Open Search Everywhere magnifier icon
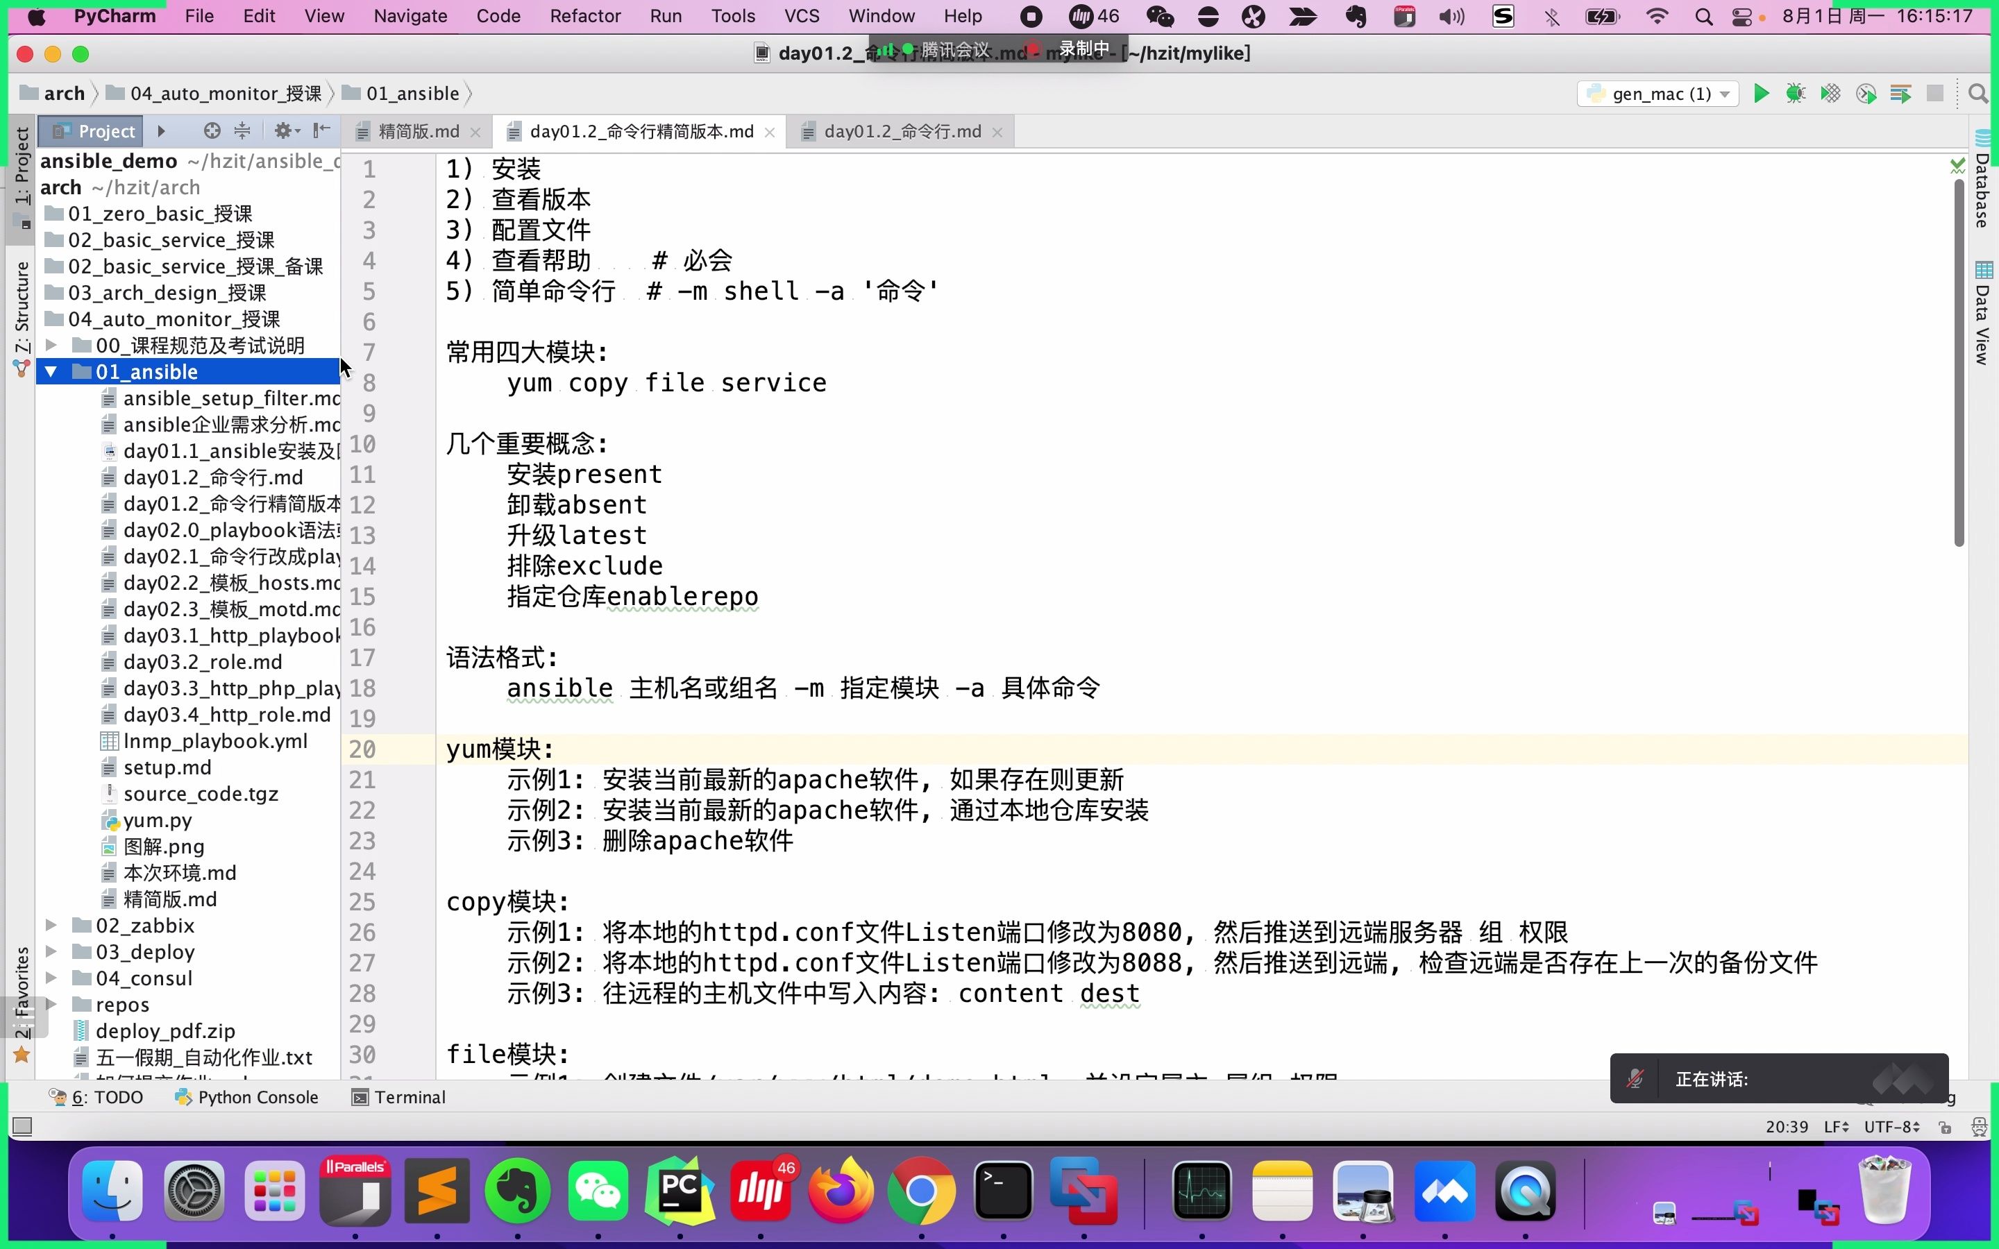1999x1249 pixels. coord(1978,94)
